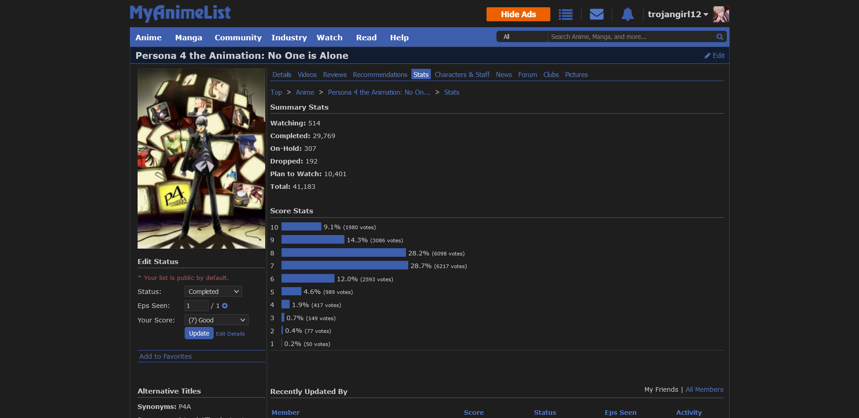
Task: Click the Eps Seen column header
Action: (620, 413)
